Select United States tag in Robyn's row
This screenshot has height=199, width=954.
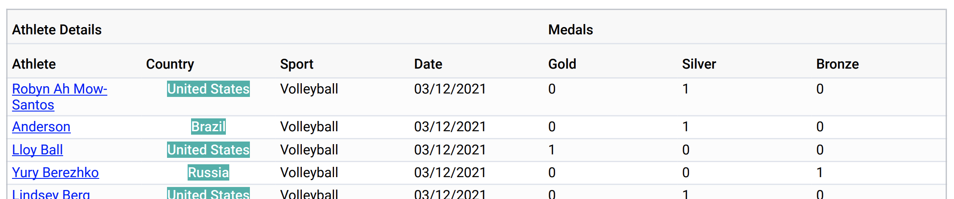click(x=208, y=89)
